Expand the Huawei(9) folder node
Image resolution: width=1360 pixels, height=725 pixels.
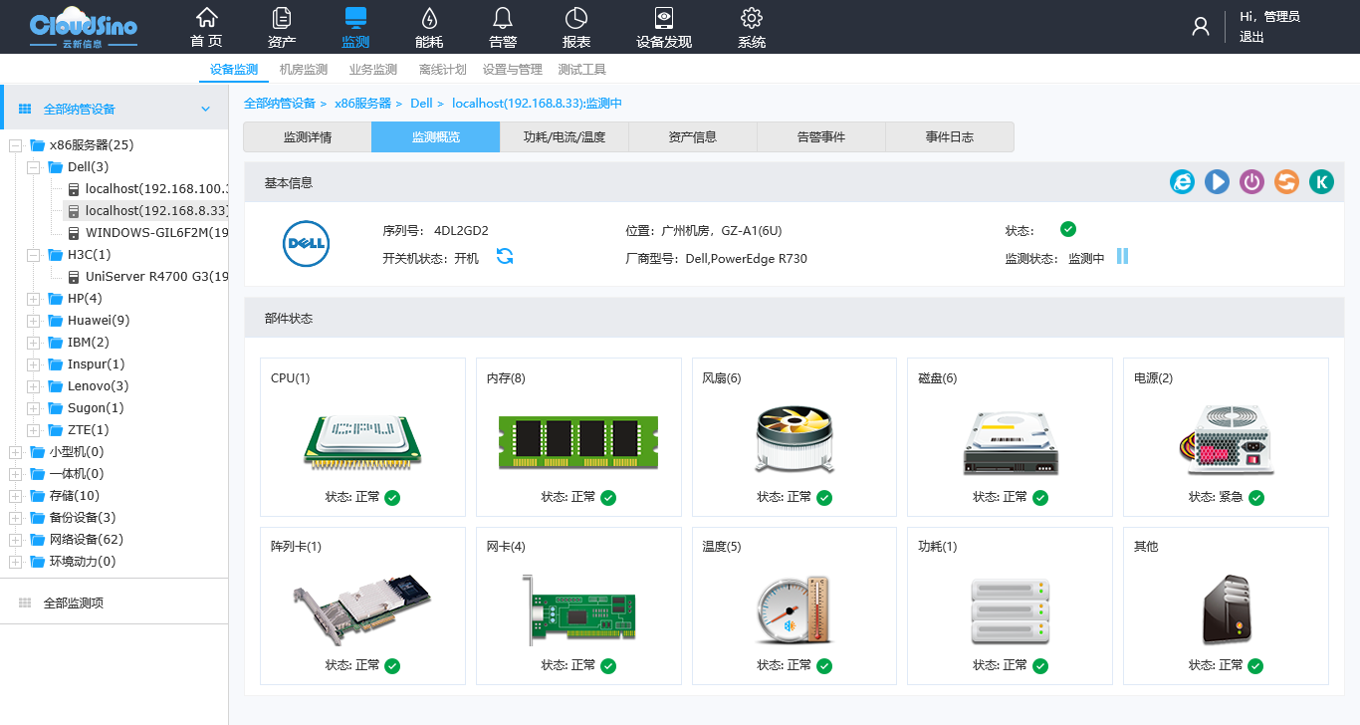pyautogui.click(x=33, y=321)
